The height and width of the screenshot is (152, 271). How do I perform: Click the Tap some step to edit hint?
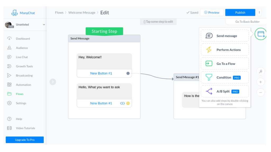(158, 22)
